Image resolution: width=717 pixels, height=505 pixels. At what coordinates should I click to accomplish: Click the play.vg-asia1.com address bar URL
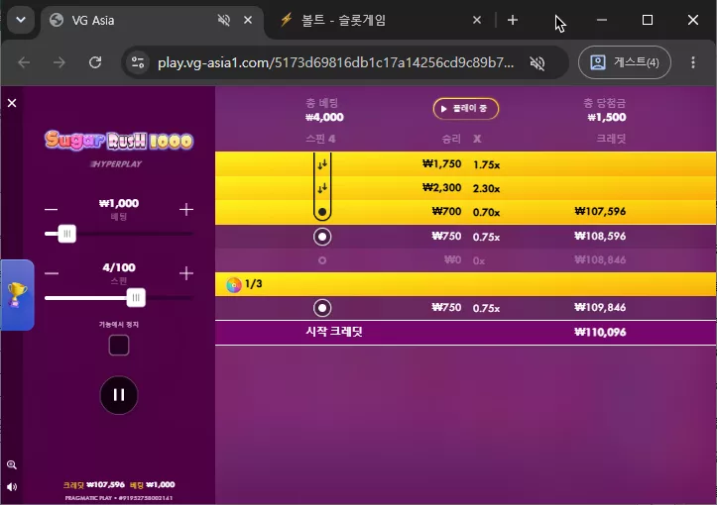tap(335, 62)
